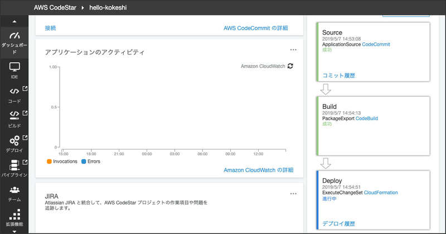Click 成功 status in Build stage

tap(327, 124)
